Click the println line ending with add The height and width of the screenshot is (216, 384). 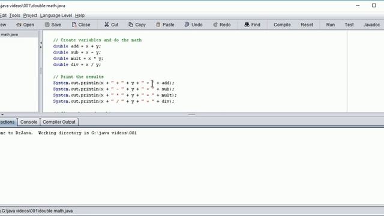pos(113,83)
